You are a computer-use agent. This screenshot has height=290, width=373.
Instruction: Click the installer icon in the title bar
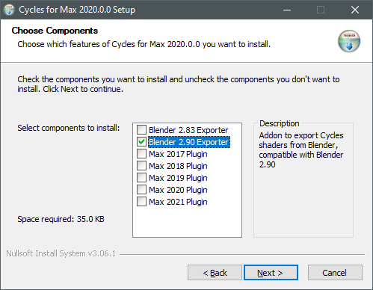pos(9,10)
